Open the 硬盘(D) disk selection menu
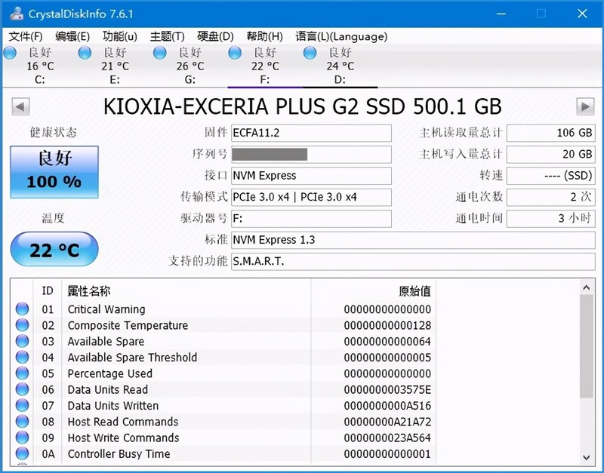Image resolution: width=604 pixels, height=473 pixels. pos(216,35)
